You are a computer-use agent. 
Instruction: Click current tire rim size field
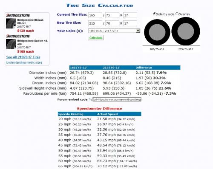pos(130,15)
